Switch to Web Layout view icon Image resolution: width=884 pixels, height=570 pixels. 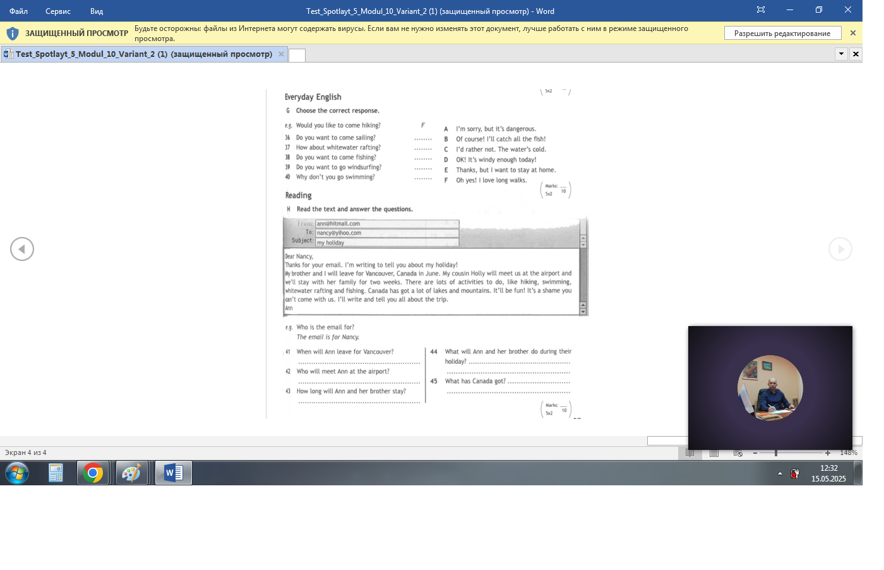[738, 452]
